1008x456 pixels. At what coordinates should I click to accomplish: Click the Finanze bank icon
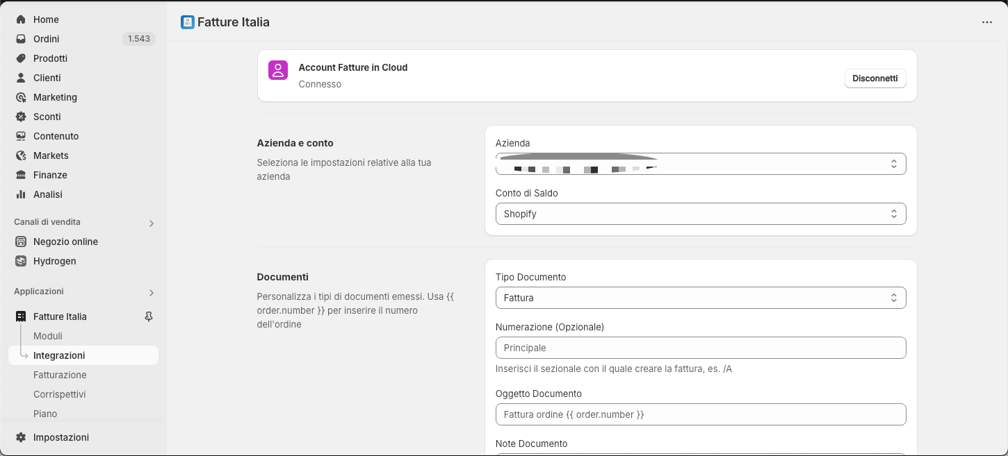(21, 175)
